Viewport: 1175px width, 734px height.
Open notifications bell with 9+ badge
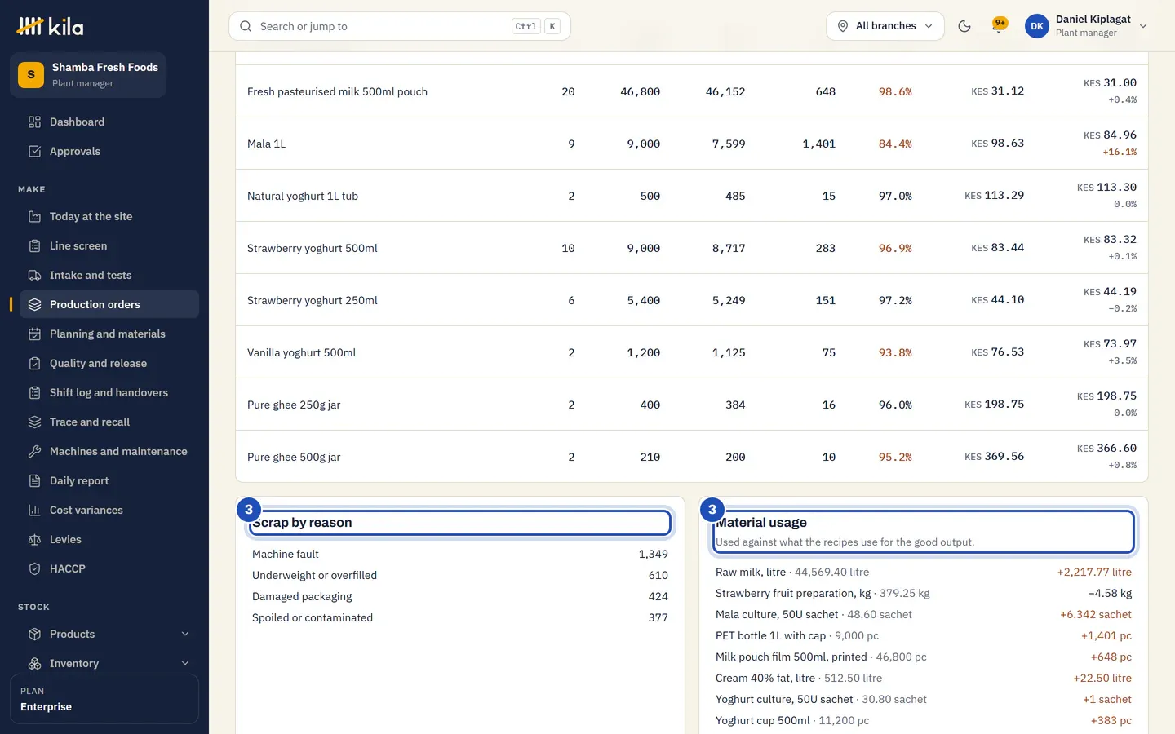(998, 26)
